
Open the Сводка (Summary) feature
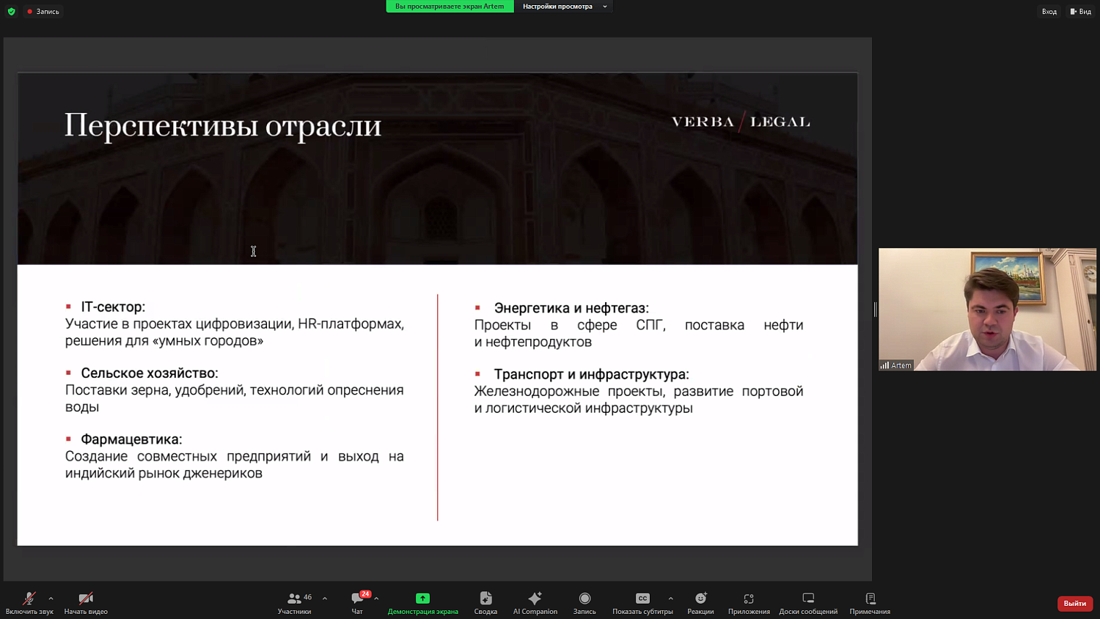click(x=485, y=601)
